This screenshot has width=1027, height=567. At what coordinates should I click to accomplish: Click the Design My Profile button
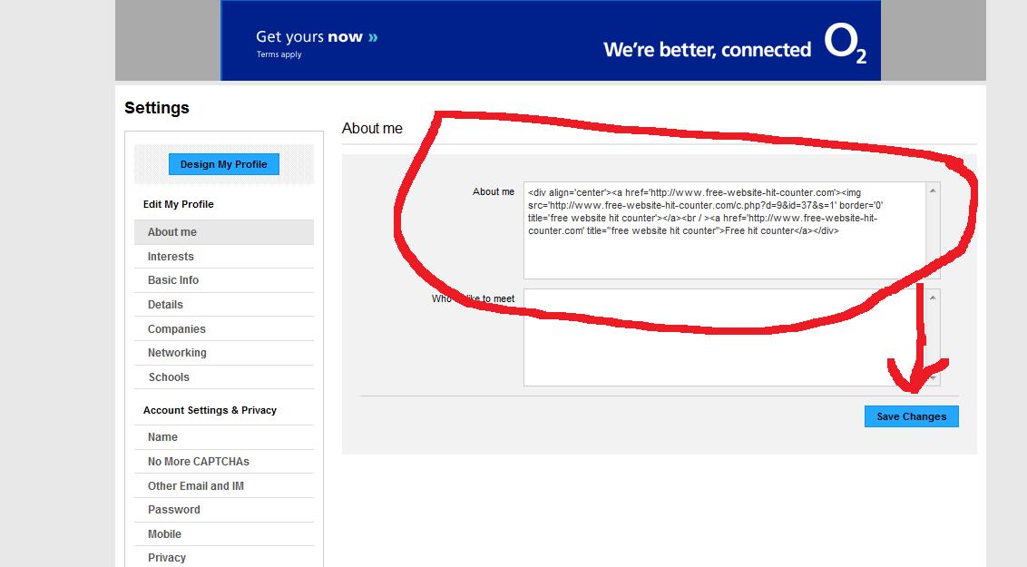[223, 164]
